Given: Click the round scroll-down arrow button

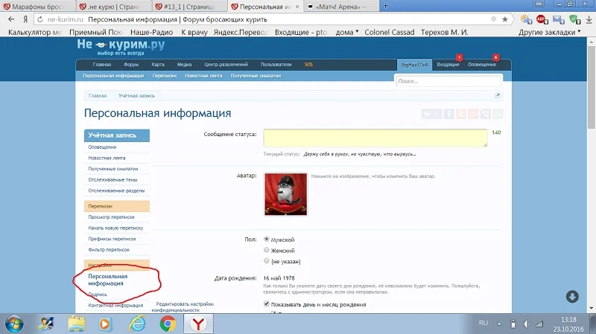Looking at the screenshot, I should tap(572, 296).
